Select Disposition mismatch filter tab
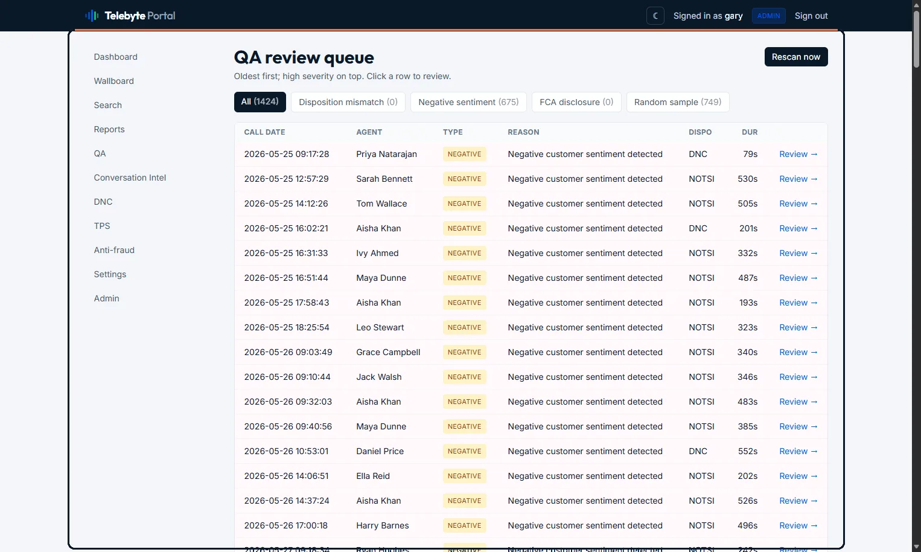This screenshot has width=921, height=552. click(348, 102)
